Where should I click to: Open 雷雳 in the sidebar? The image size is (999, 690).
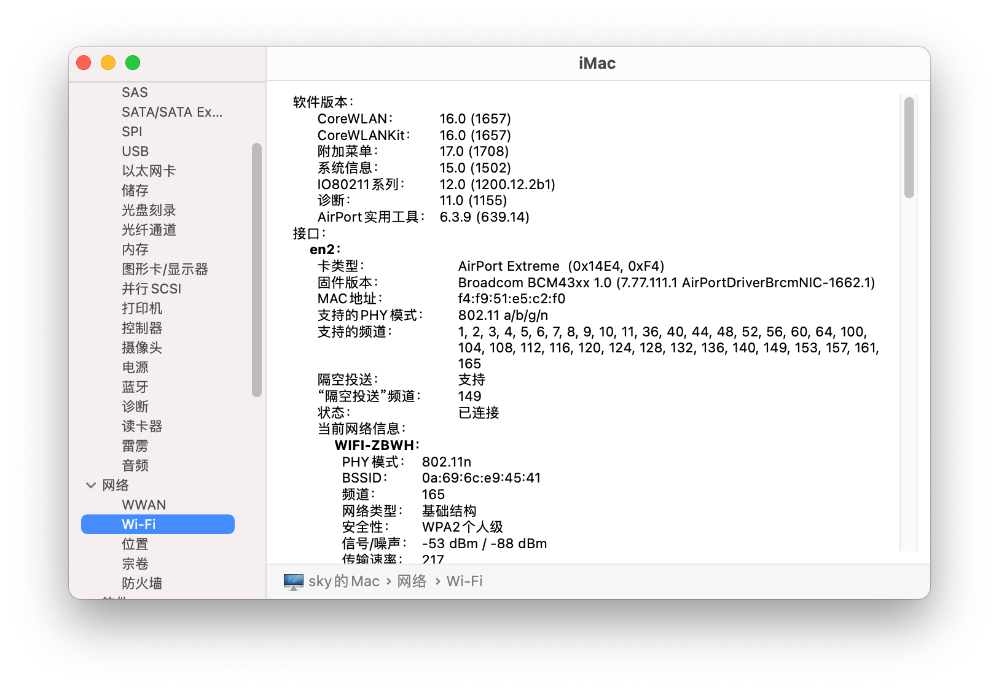tap(135, 446)
